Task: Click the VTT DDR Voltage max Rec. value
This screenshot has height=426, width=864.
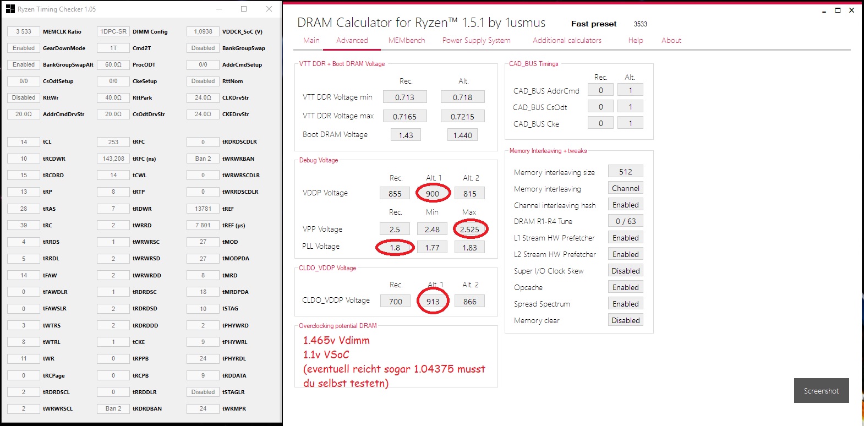Action: point(404,117)
